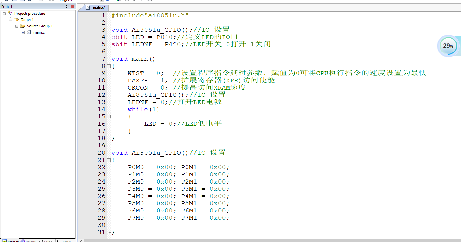The height and width of the screenshot is (242, 461).
Task: Click the line 3 prototype 'void Ai8051u_GPIO();'
Action: pyautogui.click(x=152, y=30)
